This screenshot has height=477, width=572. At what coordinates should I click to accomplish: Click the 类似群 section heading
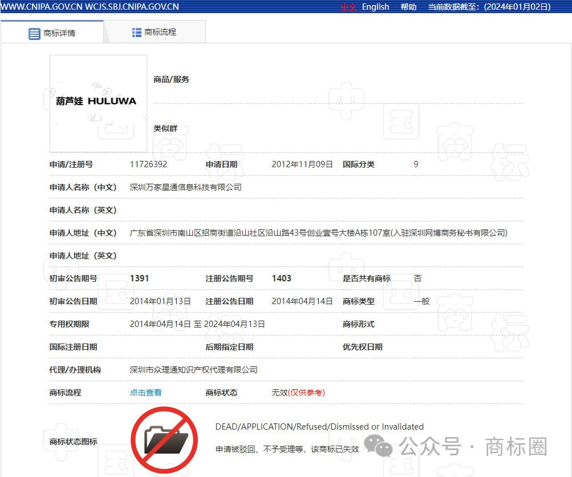point(165,128)
